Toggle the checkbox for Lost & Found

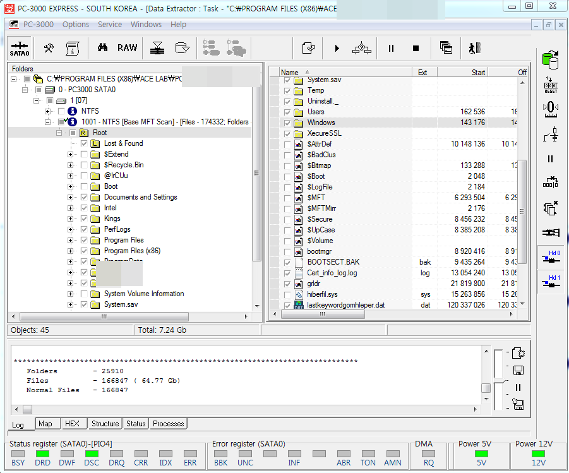pyautogui.click(x=84, y=143)
